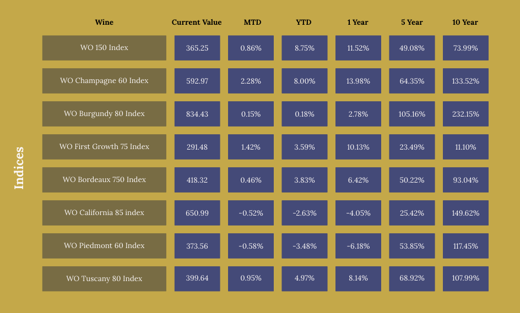Open the WO Burgundy 80 Index row
520x313 pixels.
pos(104,114)
